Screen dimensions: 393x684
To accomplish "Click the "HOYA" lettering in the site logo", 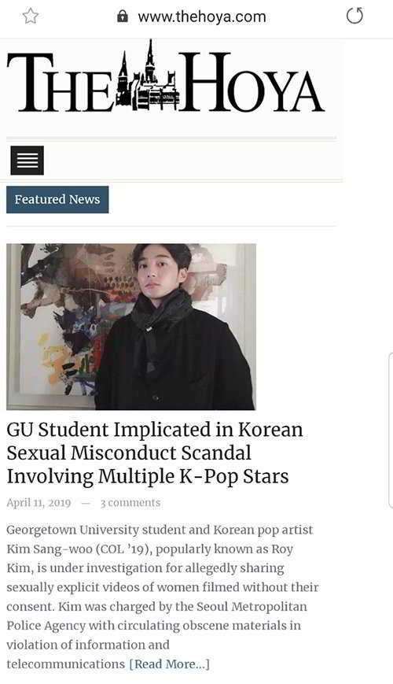I will pyautogui.click(x=252, y=82).
